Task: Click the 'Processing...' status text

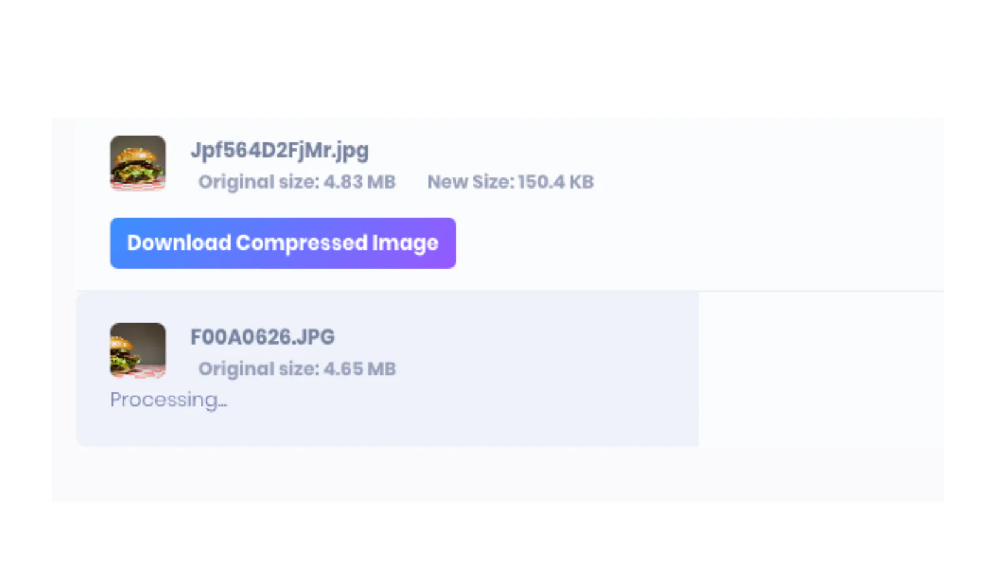Action: [169, 400]
